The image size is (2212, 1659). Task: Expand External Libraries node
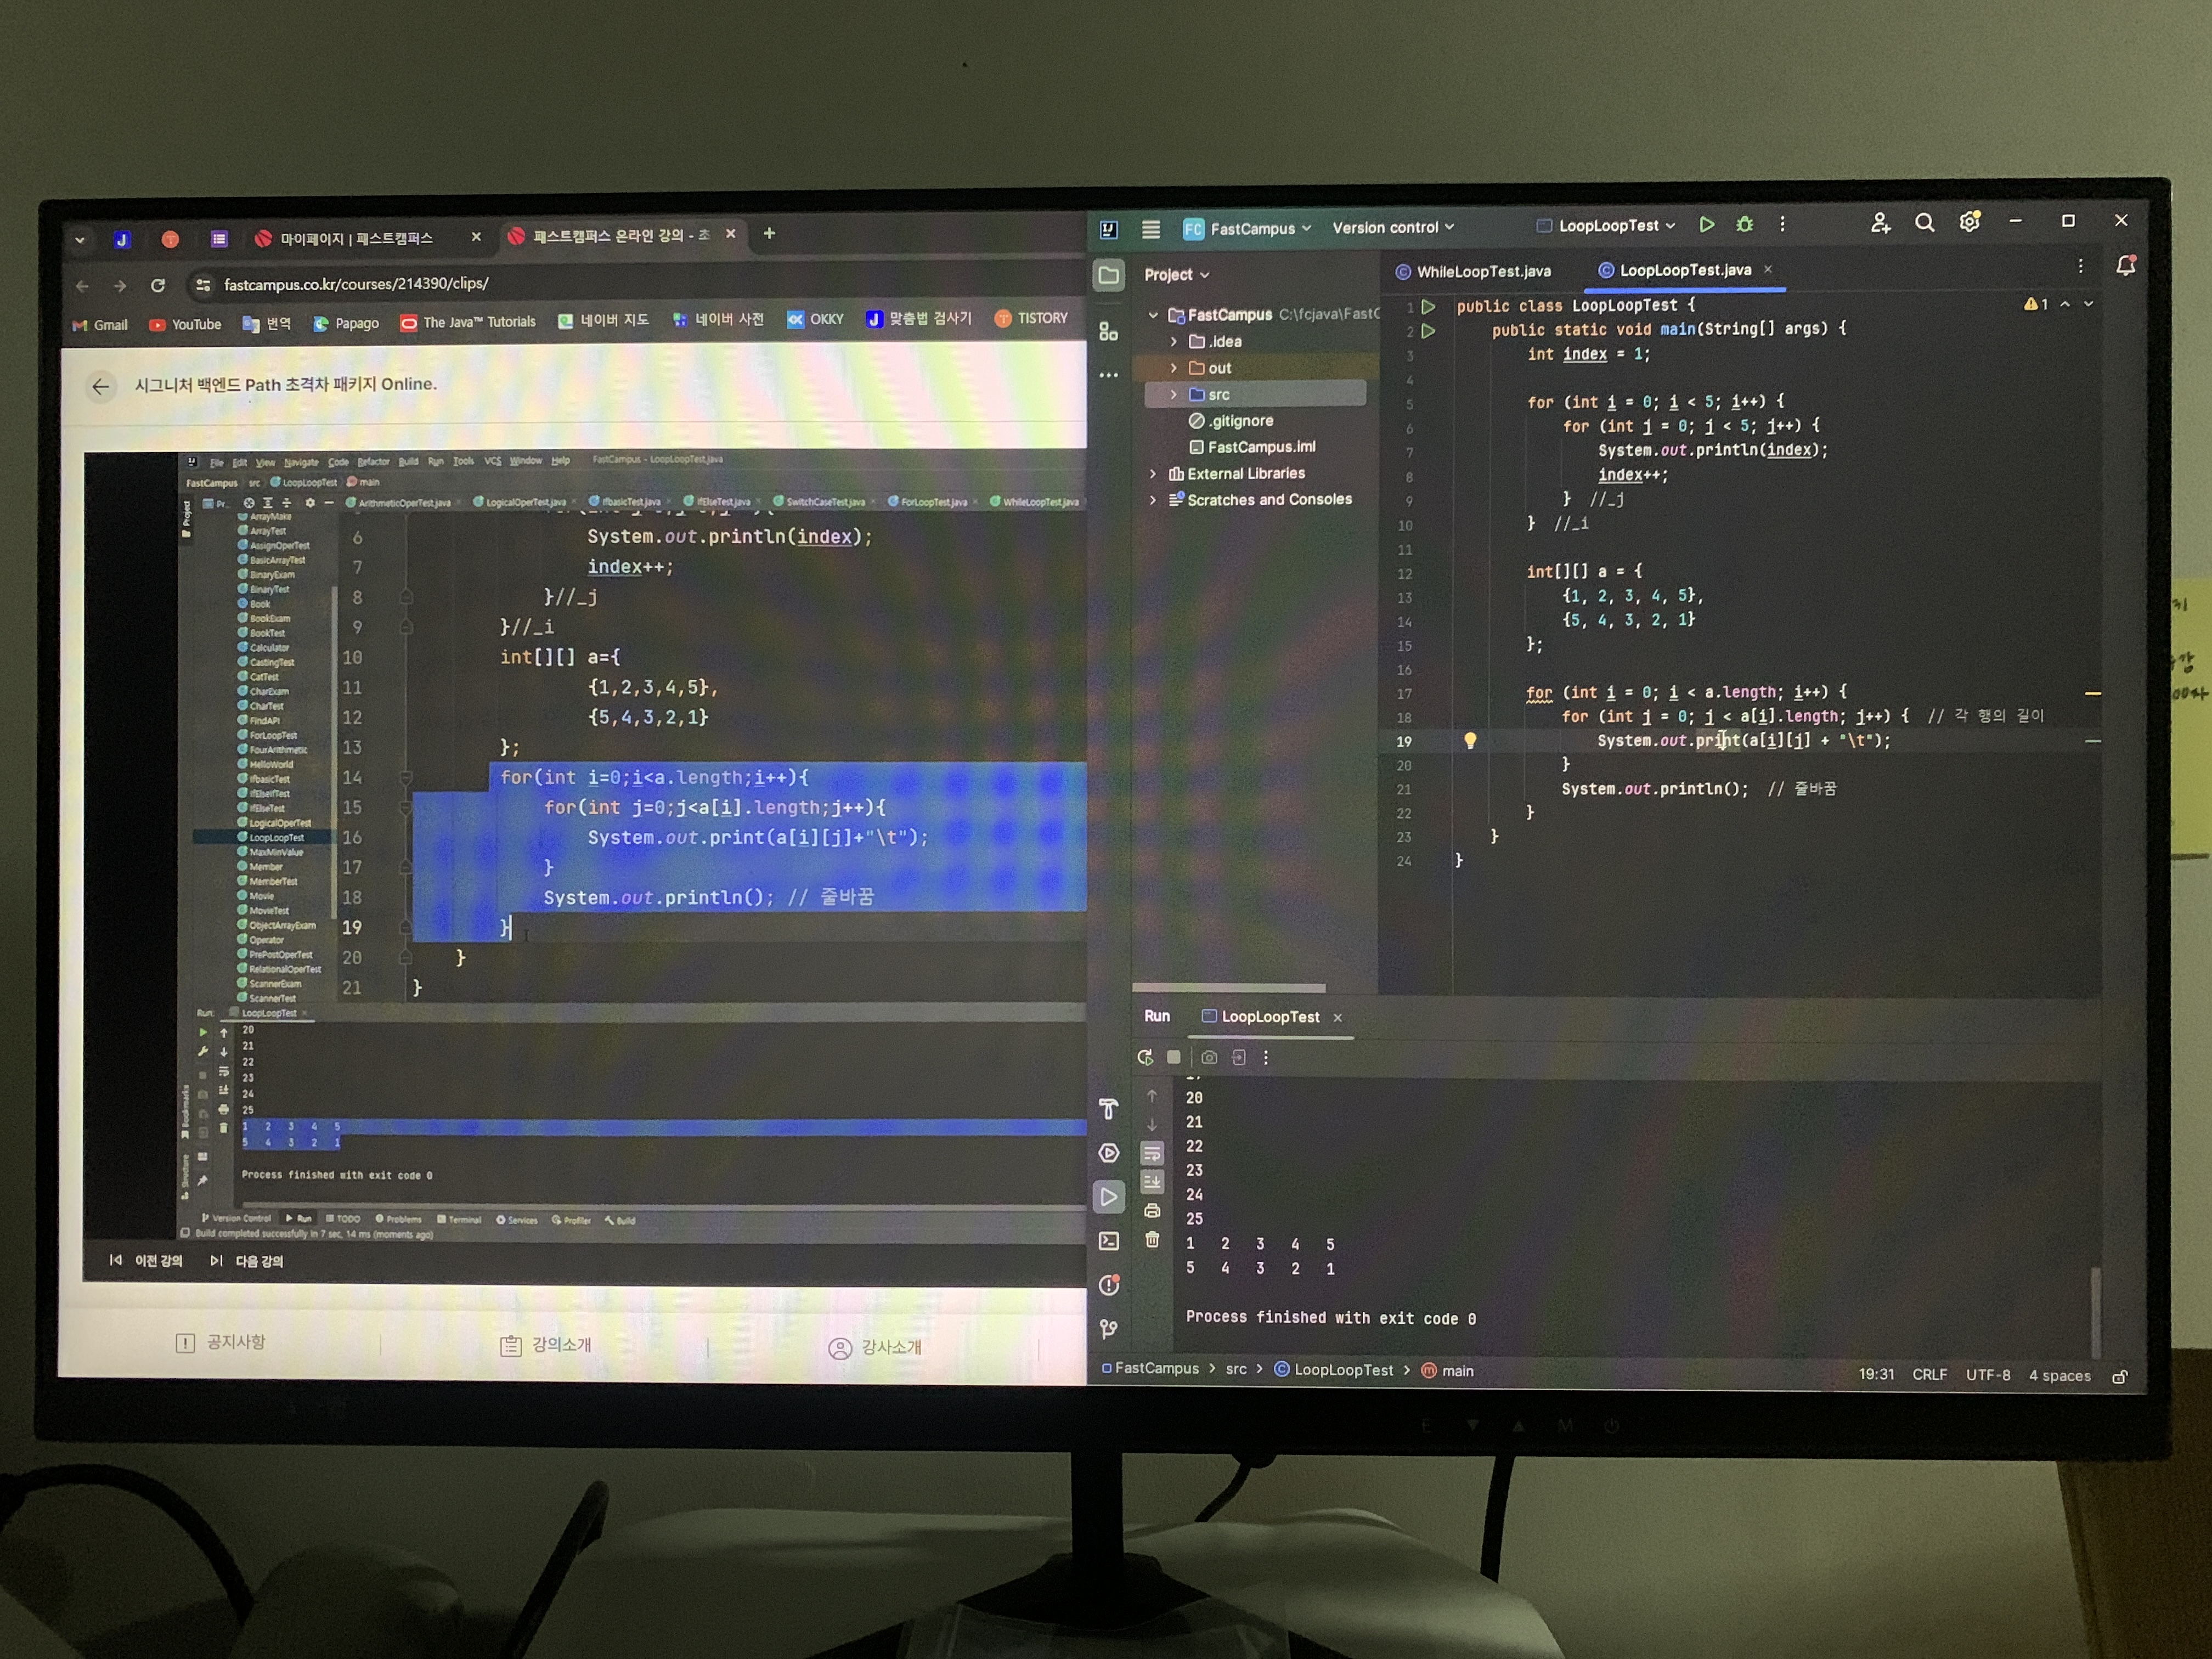coord(1153,474)
